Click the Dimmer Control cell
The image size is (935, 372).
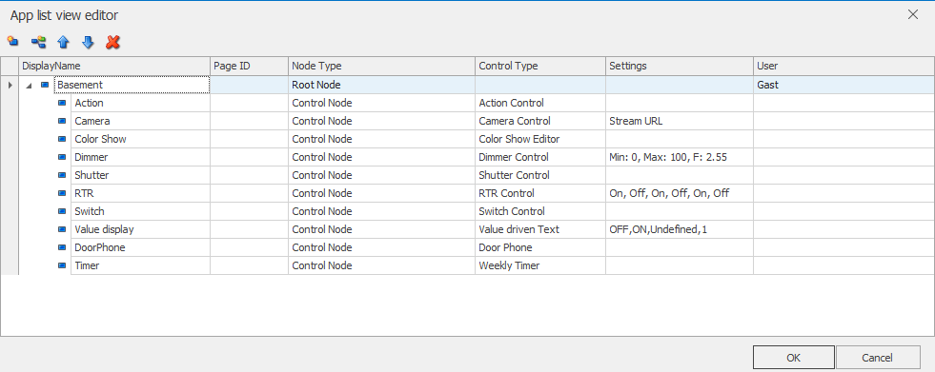[x=540, y=157]
